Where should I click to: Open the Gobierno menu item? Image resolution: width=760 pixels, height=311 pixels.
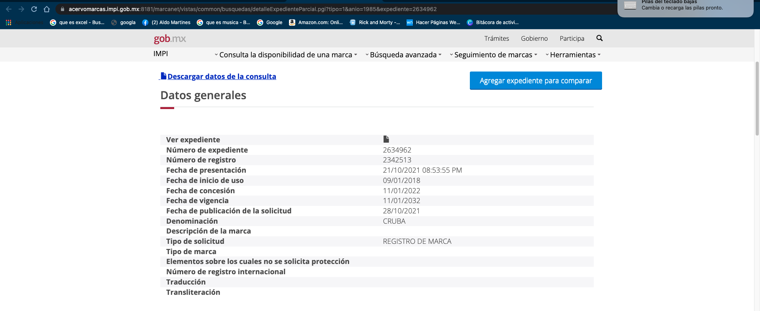click(x=534, y=38)
